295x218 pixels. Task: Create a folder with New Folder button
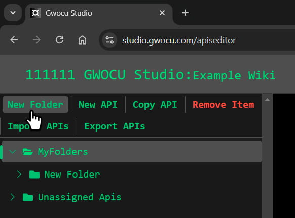[x=35, y=105]
